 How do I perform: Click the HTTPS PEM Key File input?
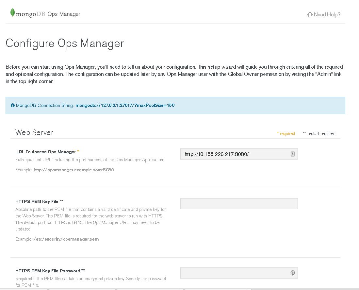[239, 203]
